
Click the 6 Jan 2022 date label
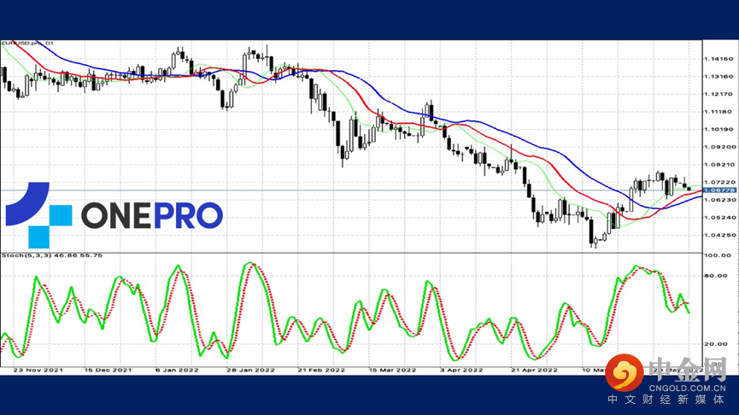tap(177, 371)
